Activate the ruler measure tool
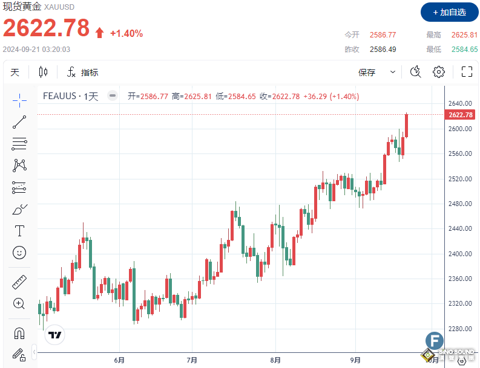This screenshot has height=368, width=480. tap(19, 282)
